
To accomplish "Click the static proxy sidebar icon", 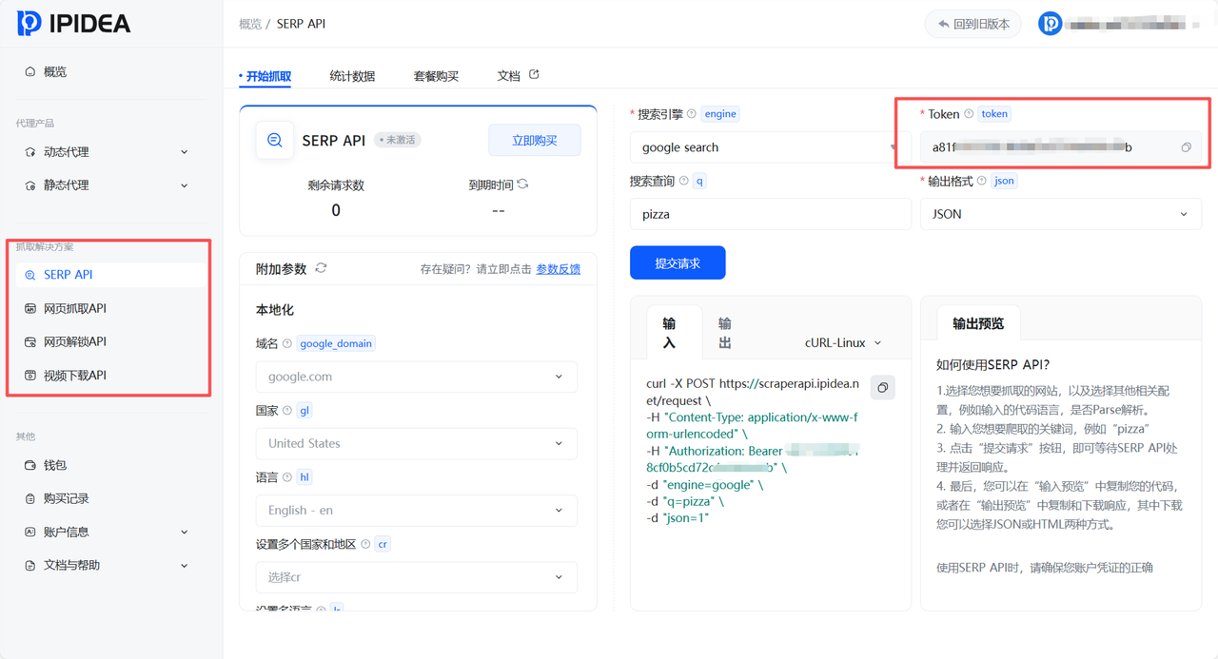I will pyautogui.click(x=29, y=185).
